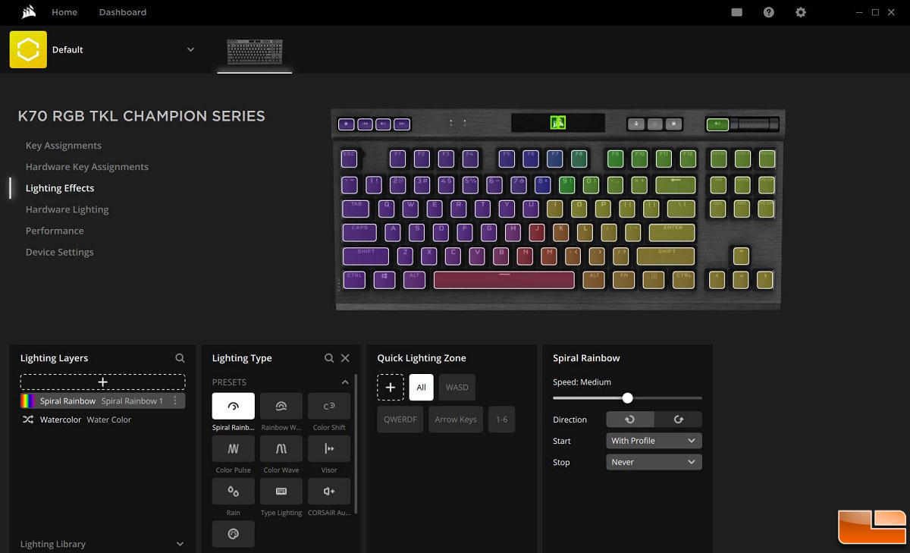Select the Spiral Rainbow preset icon
The width and height of the screenshot is (910, 553).
point(233,406)
